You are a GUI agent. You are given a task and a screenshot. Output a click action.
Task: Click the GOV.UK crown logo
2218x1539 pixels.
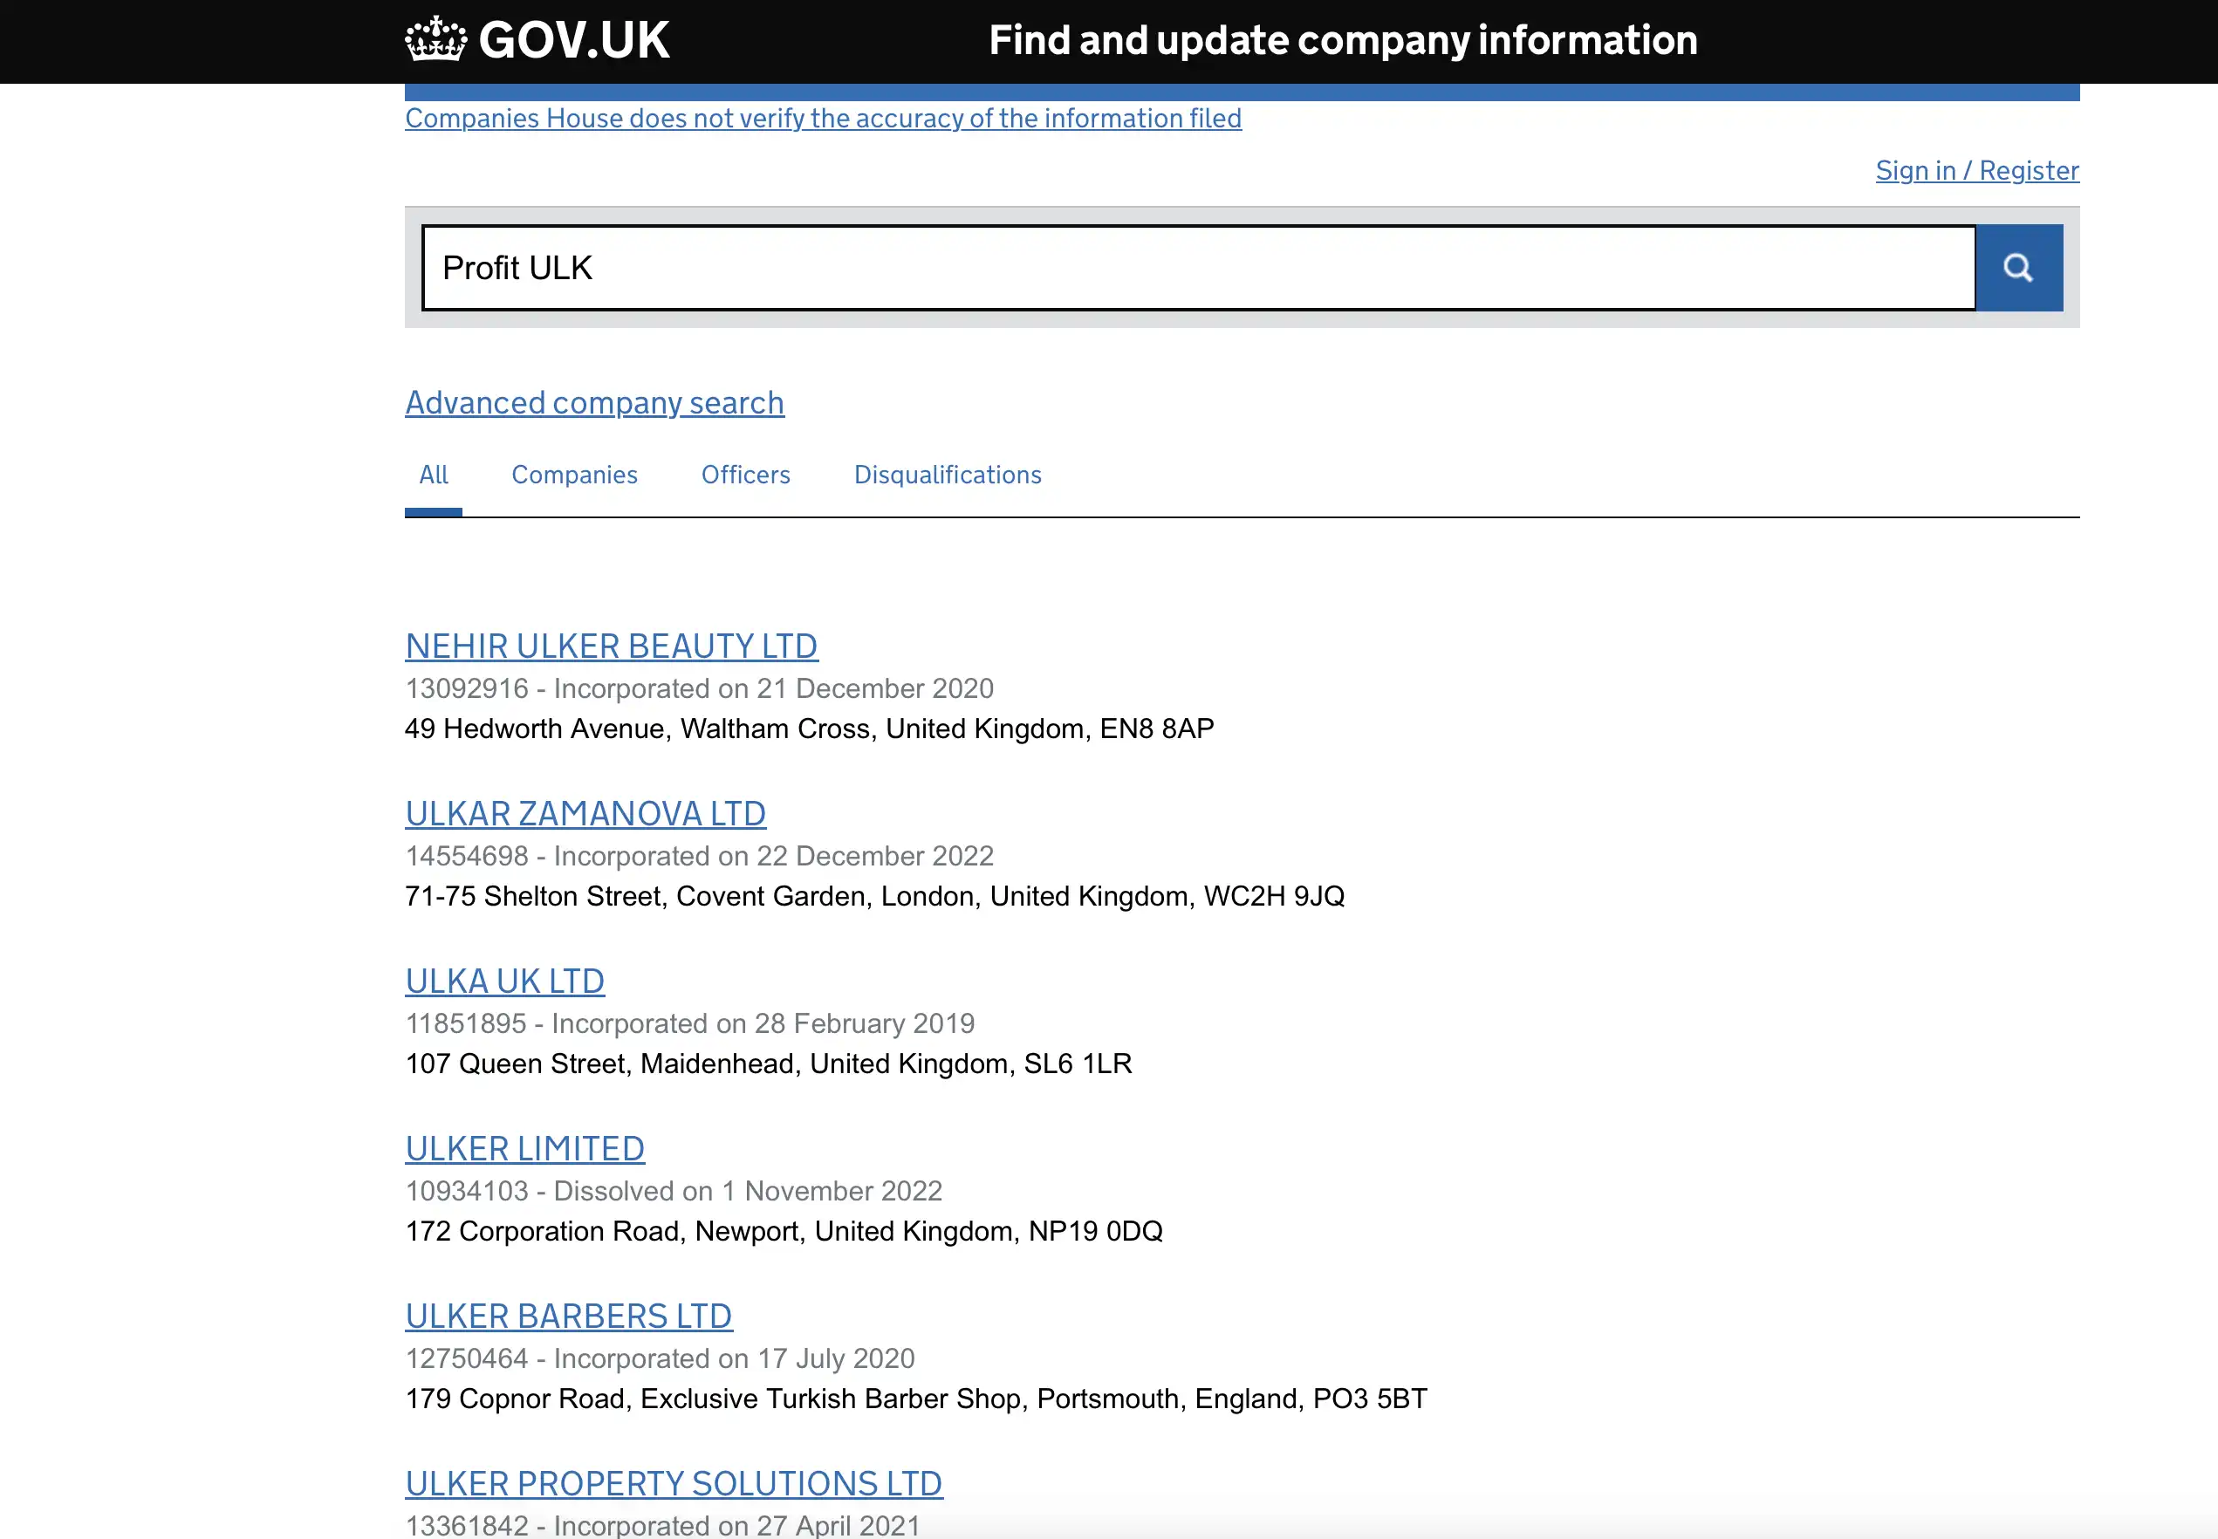[436, 39]
